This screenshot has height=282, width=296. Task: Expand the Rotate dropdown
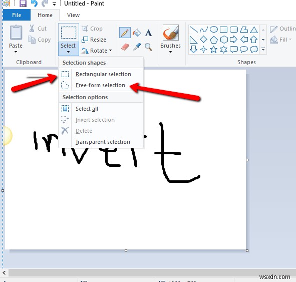(x=111, y=51)
